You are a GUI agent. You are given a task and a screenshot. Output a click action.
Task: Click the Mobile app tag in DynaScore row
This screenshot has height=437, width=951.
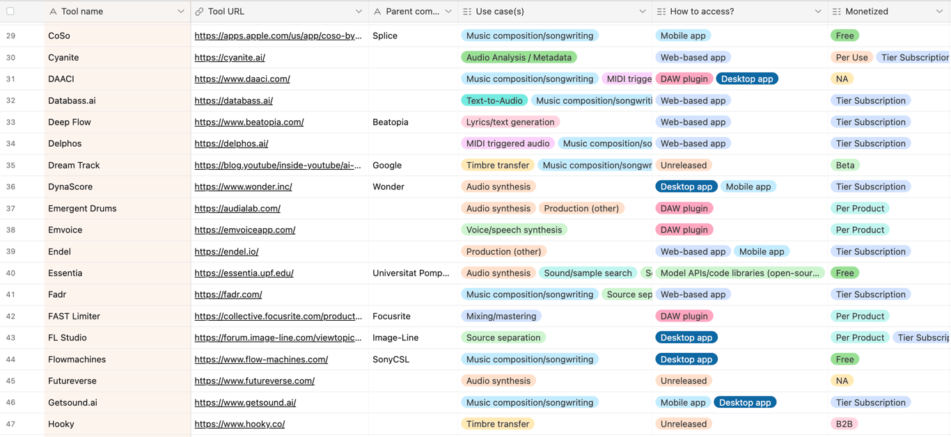[748, 186]
